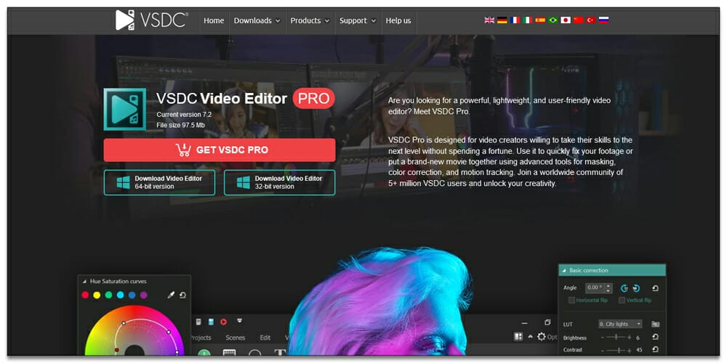Switch site language to French flag
This screenshot has height=363, width=727.
click(515, 20)
